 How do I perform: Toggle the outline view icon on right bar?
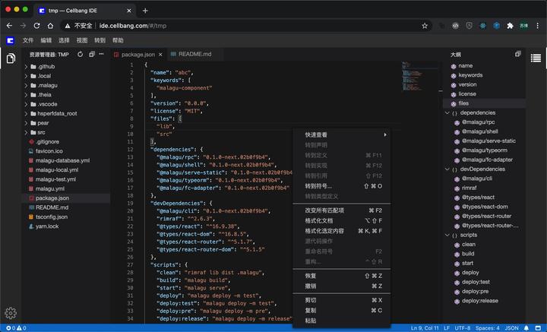tap(536, 58)
